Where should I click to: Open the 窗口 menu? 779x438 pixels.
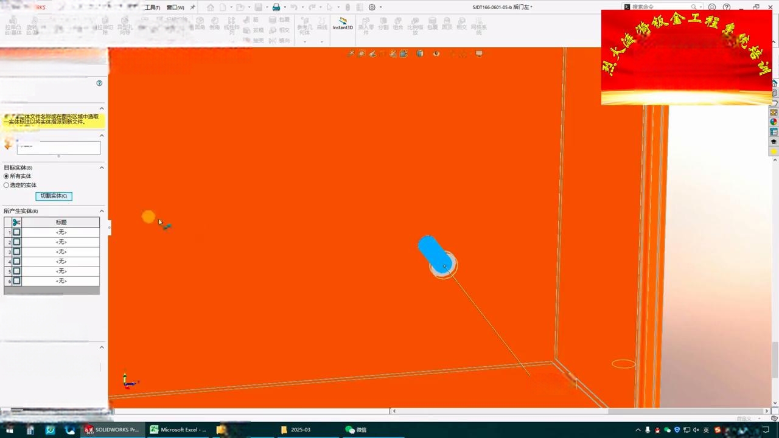tap(175, 7)
